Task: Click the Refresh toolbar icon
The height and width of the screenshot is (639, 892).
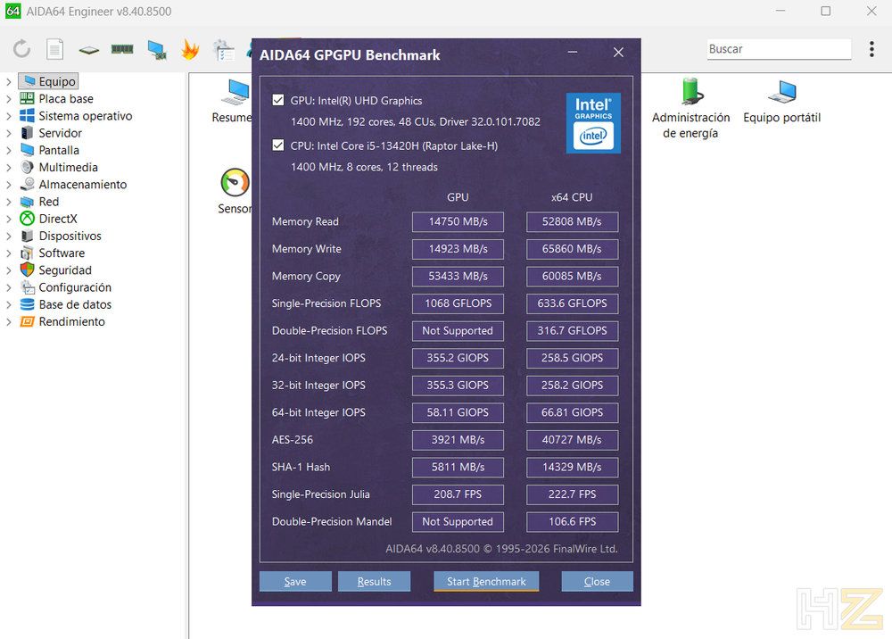Action: pyautogui.click(x=21, y=49)
